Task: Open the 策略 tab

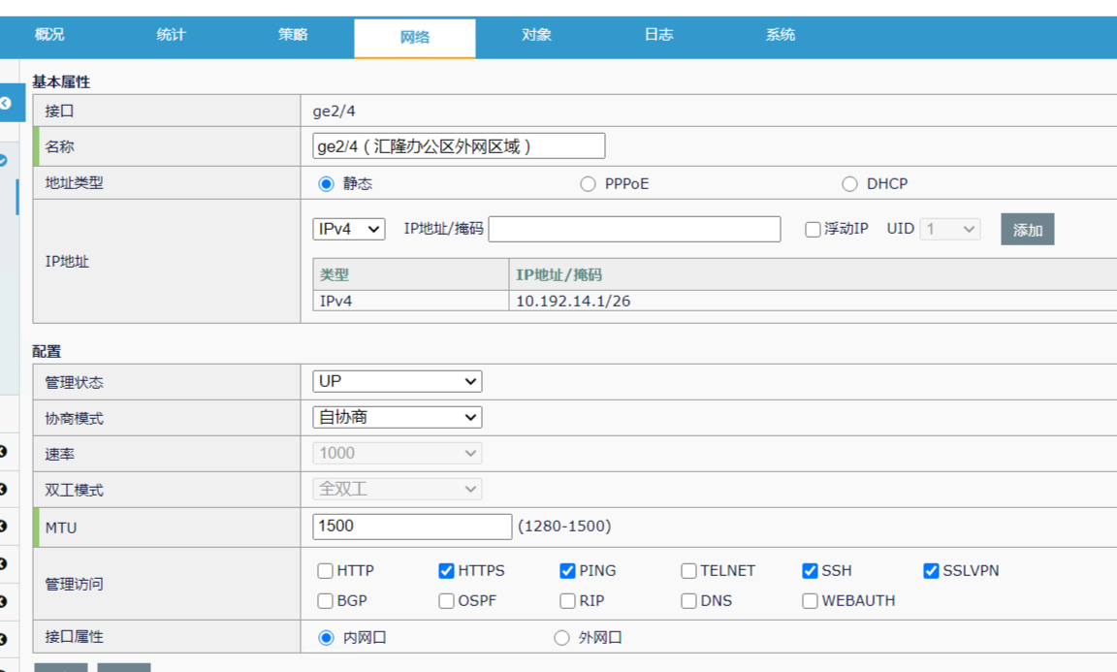Action: tap(293, 36)
